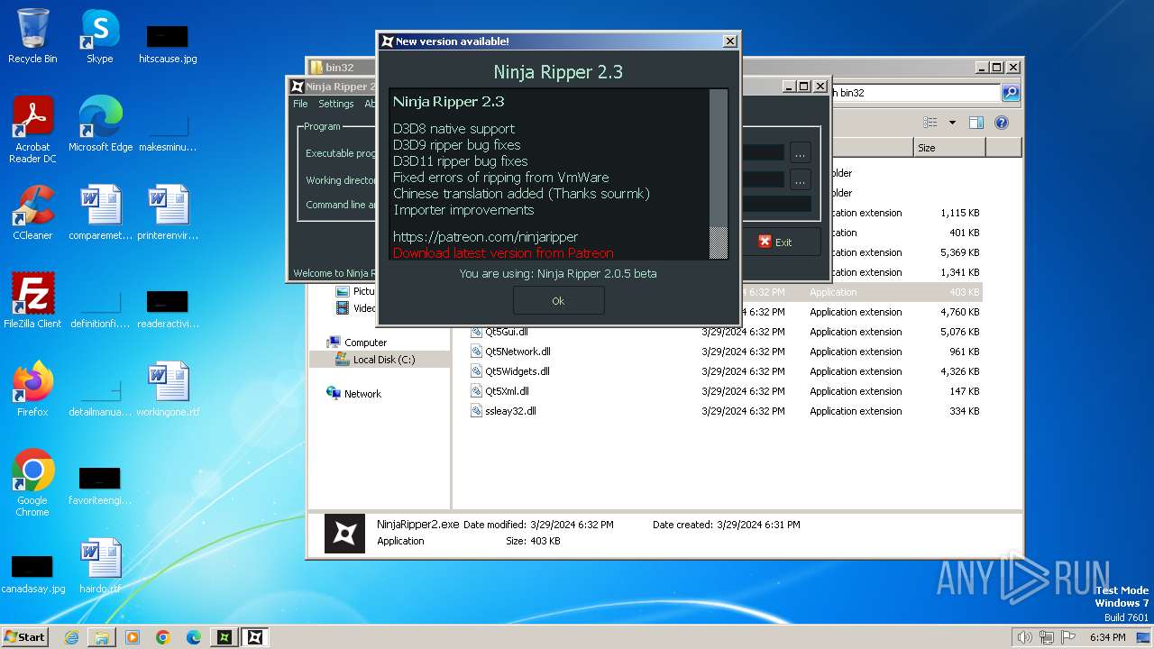The image size is (1154, 649).
Task: Switch to green Ninja Ripper taskbar item
Action: [224, 637]
